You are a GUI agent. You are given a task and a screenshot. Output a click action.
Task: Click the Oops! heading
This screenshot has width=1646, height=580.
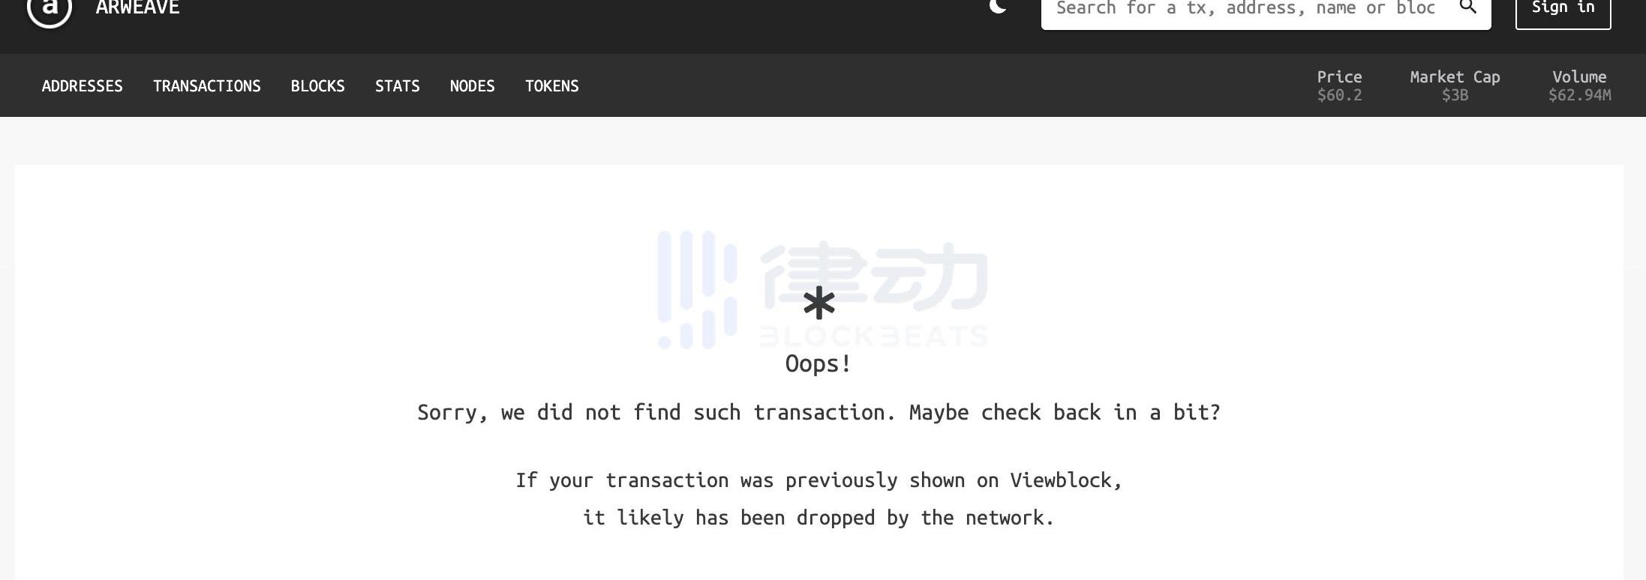coord(818,363)
